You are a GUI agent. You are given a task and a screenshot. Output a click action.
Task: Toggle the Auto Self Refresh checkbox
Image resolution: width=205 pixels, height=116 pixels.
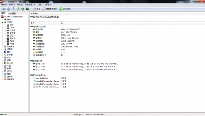34,78
